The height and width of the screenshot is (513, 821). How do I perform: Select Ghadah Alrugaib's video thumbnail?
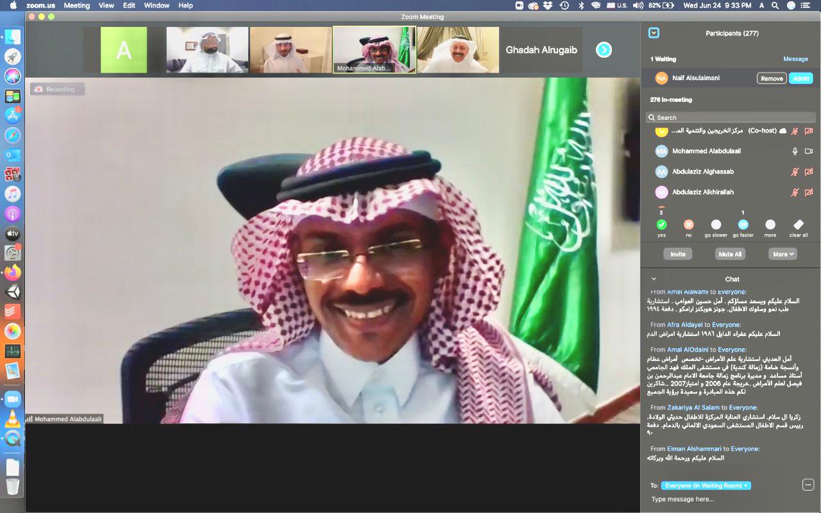click(x=541, y=50)
